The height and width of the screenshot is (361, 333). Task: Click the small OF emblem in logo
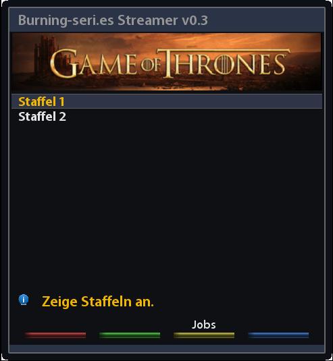coord(151,65)
